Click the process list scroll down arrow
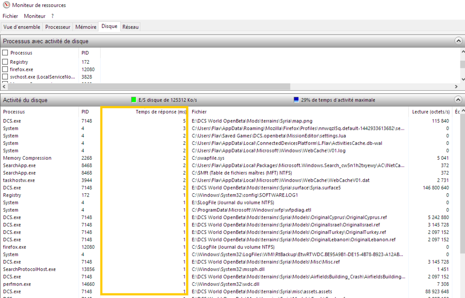 pyautogui.click(x=463, y=79)
